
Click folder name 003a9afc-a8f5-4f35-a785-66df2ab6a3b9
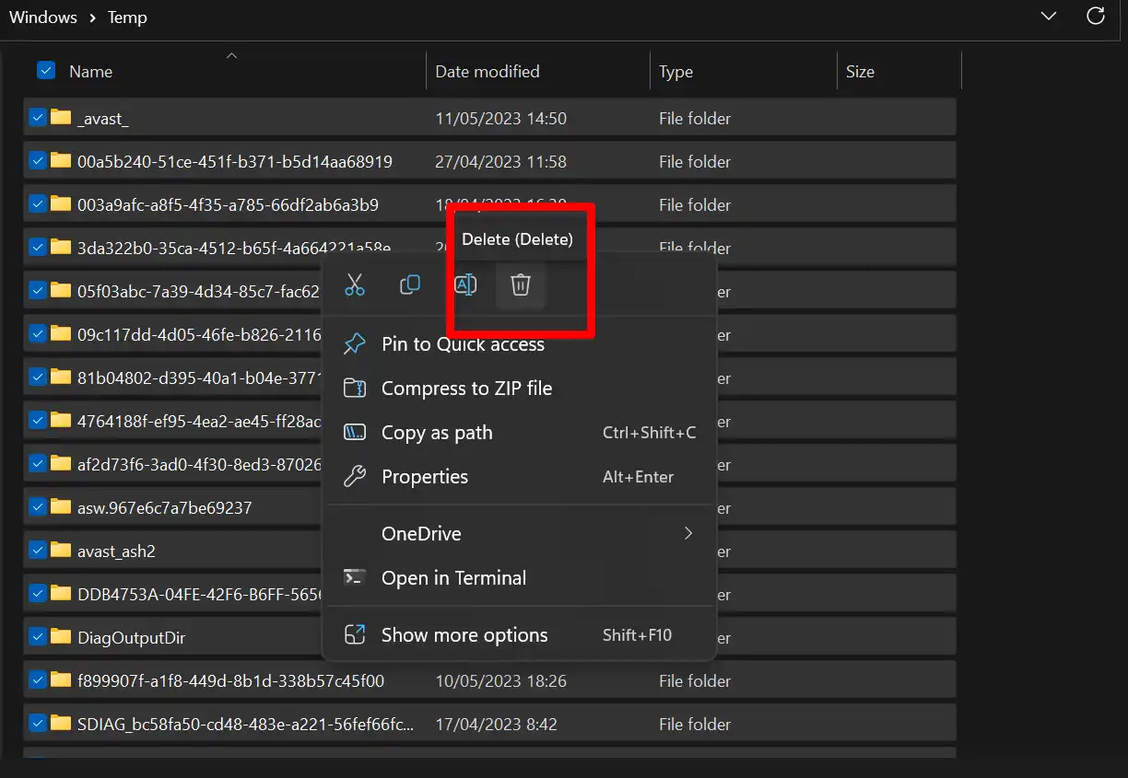(x=228, y=204)
